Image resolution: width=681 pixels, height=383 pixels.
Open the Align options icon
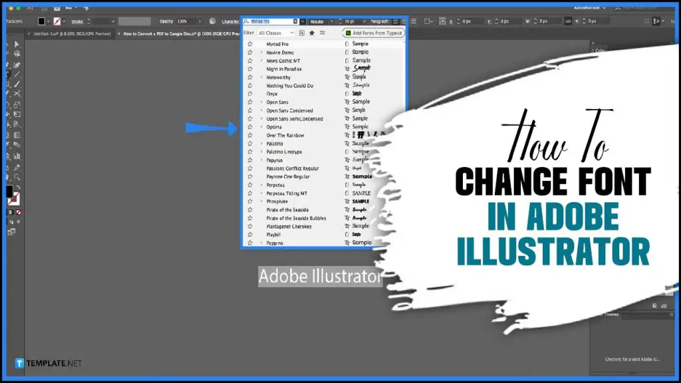[x=428, y=21]
